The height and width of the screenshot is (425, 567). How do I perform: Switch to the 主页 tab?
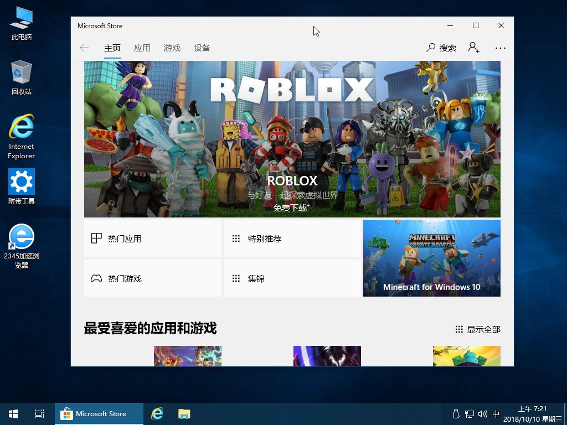click(112, 48)
